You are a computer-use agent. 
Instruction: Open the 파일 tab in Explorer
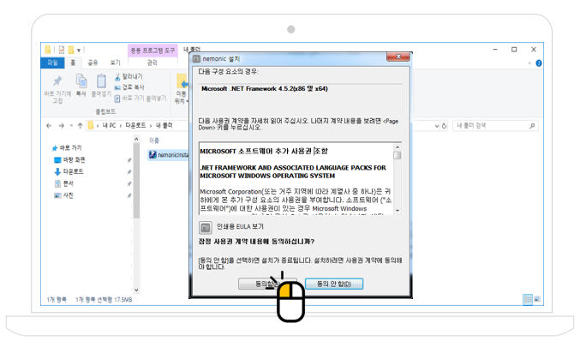click(x=52, y=63)
